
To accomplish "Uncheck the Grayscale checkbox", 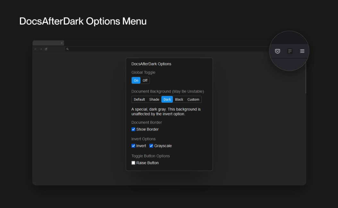I will click(151, 146).
